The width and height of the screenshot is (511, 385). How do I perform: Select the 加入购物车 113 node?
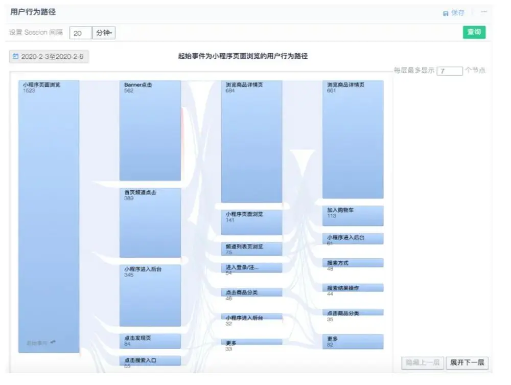click(353, 215)
